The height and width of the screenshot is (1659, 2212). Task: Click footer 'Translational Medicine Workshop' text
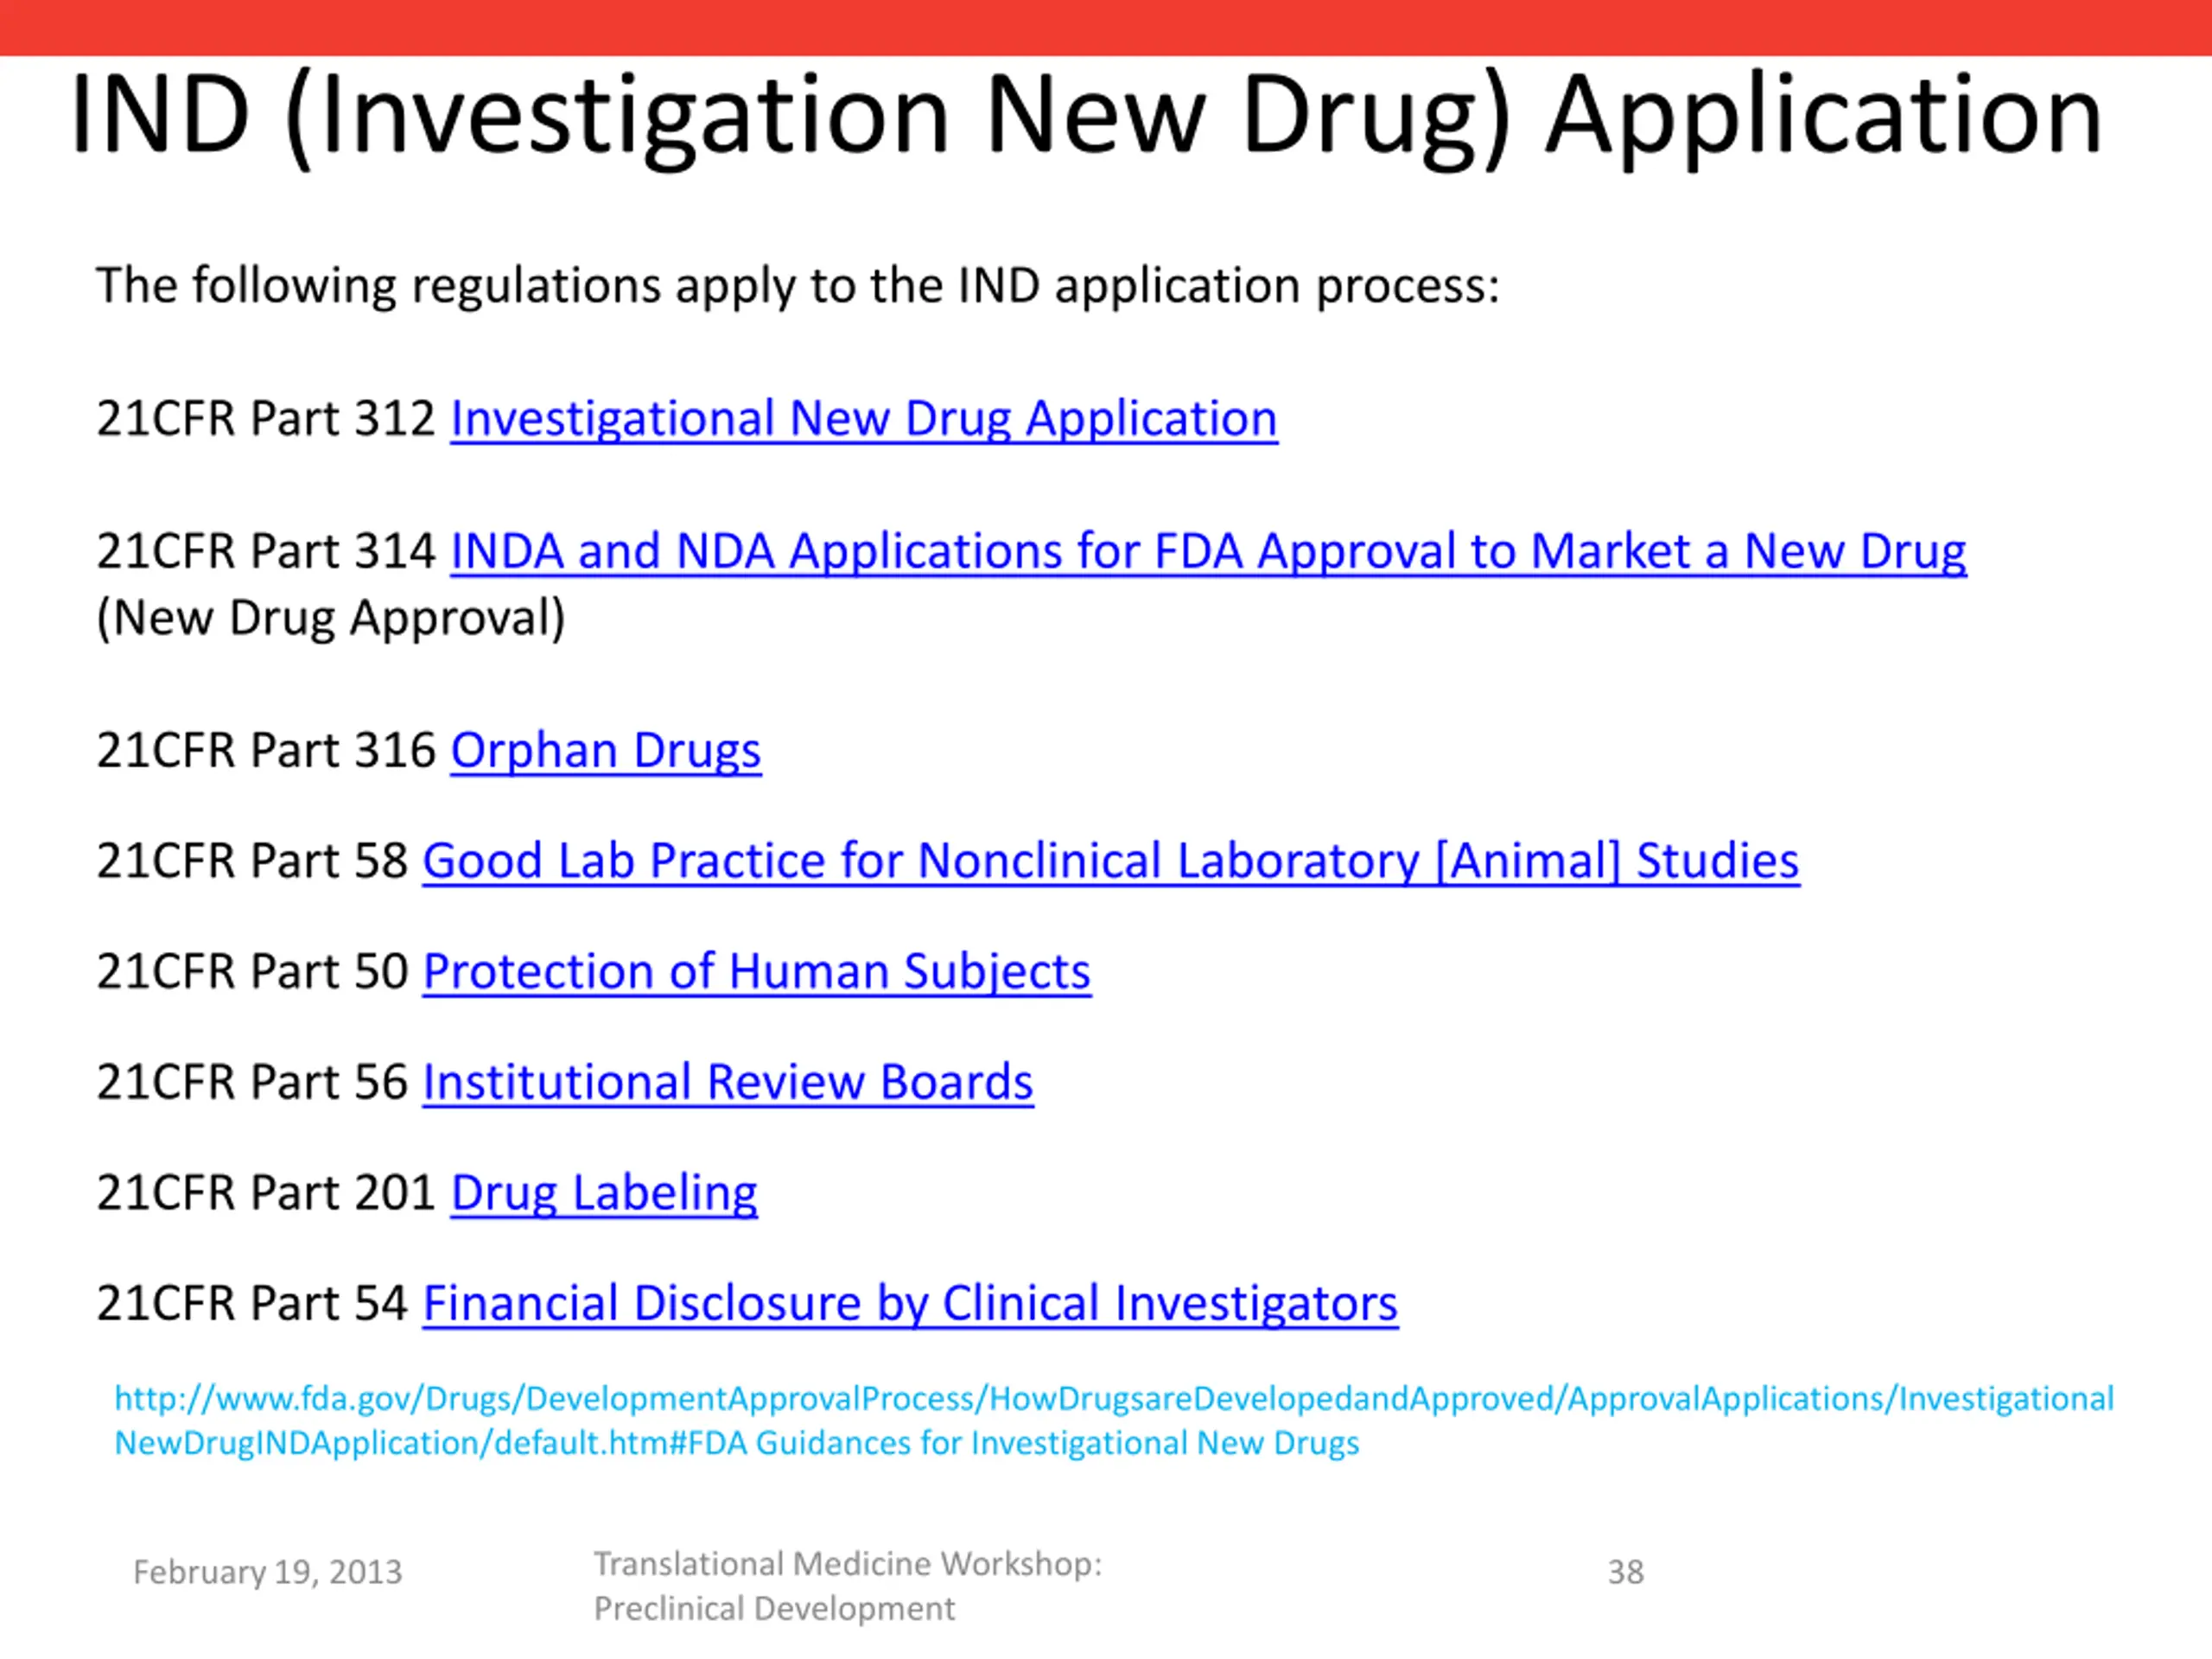(x=848, y=1587)
